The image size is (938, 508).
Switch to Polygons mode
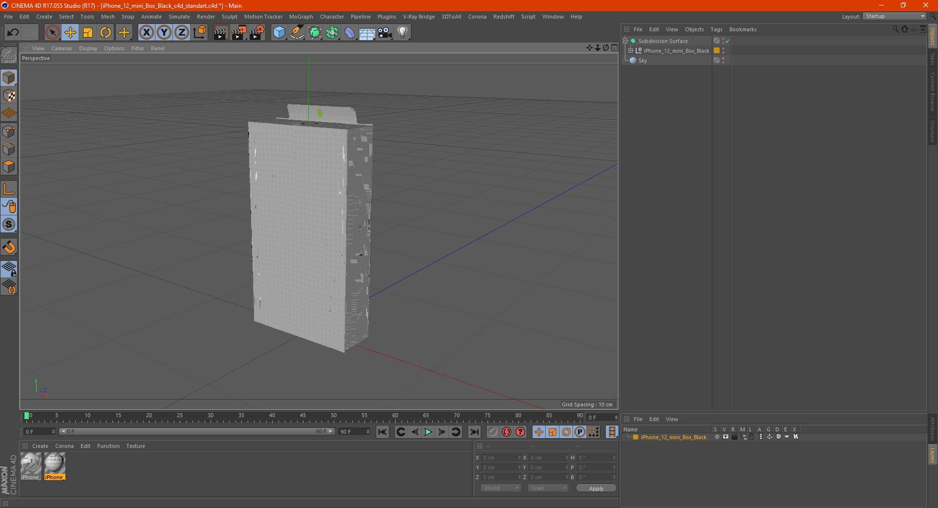click(x=9, y=167)
